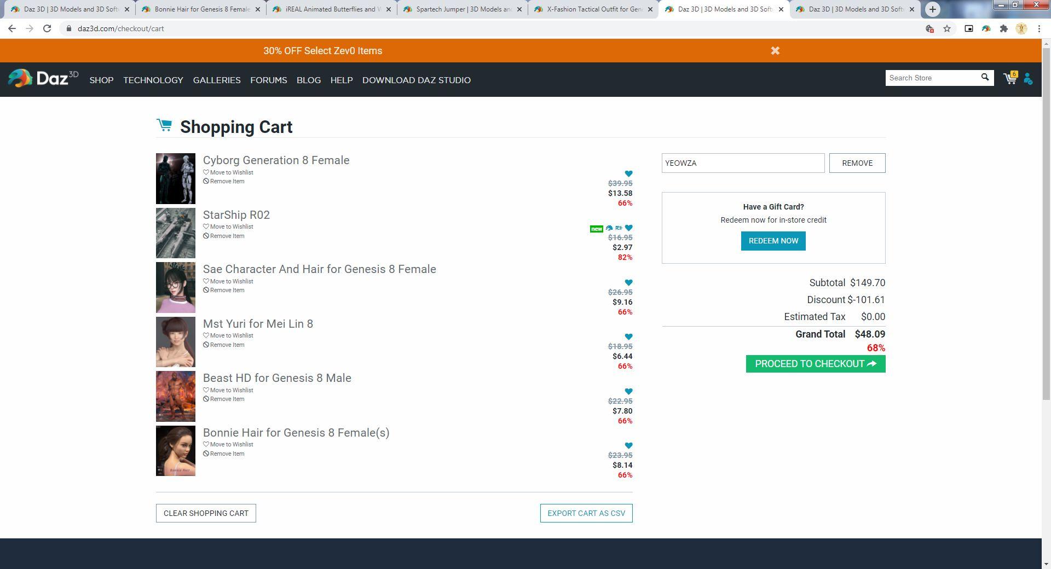Open the StarShip R02 product link
Screen dimensions: 1051x569
[x=236, y=215]
